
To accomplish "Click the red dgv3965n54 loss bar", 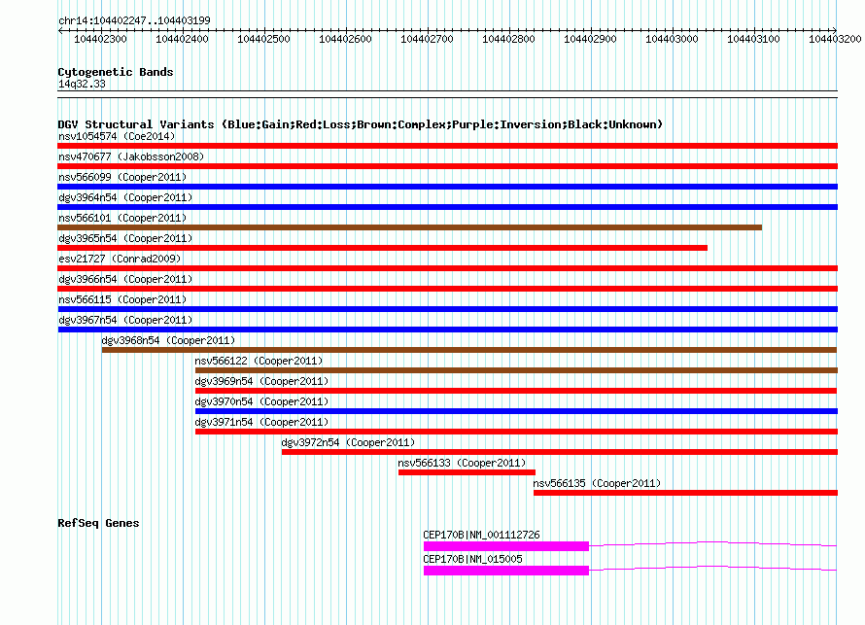I will point(382,248).
